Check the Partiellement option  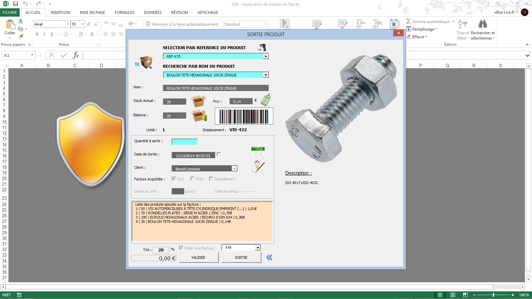pyautogui.click(x=211, y=179)
